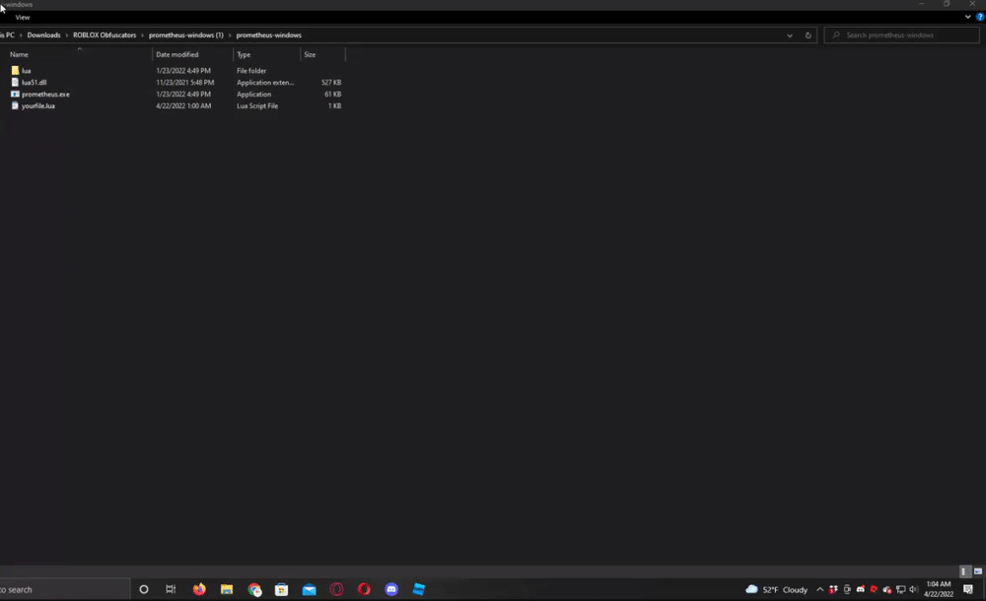Image resolution: width=986 pixels, height=601 pixels.
Task: Open the volume control speaker icon
Action: pos(914,590)
